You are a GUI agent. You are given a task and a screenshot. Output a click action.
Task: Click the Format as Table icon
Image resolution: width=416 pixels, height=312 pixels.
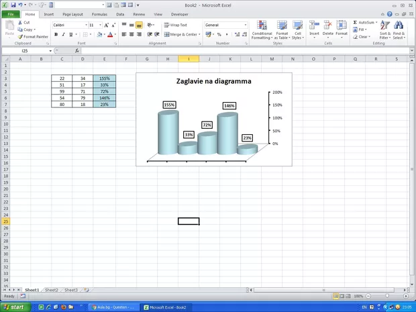coord(282,30)
